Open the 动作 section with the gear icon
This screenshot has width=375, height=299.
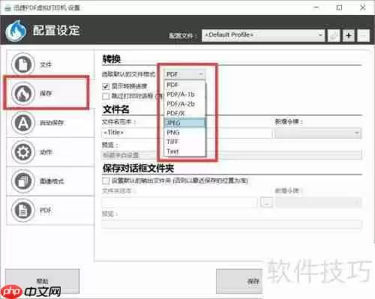point(22,152)
